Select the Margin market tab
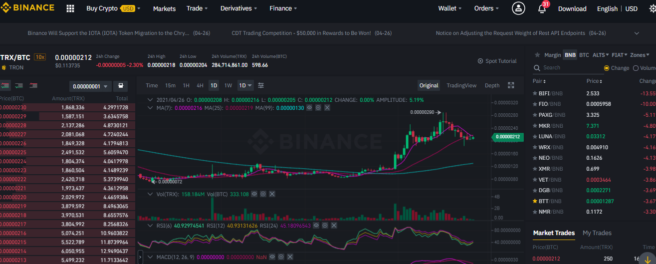Viewport: 656px width, 264px height. coord(553,55)
